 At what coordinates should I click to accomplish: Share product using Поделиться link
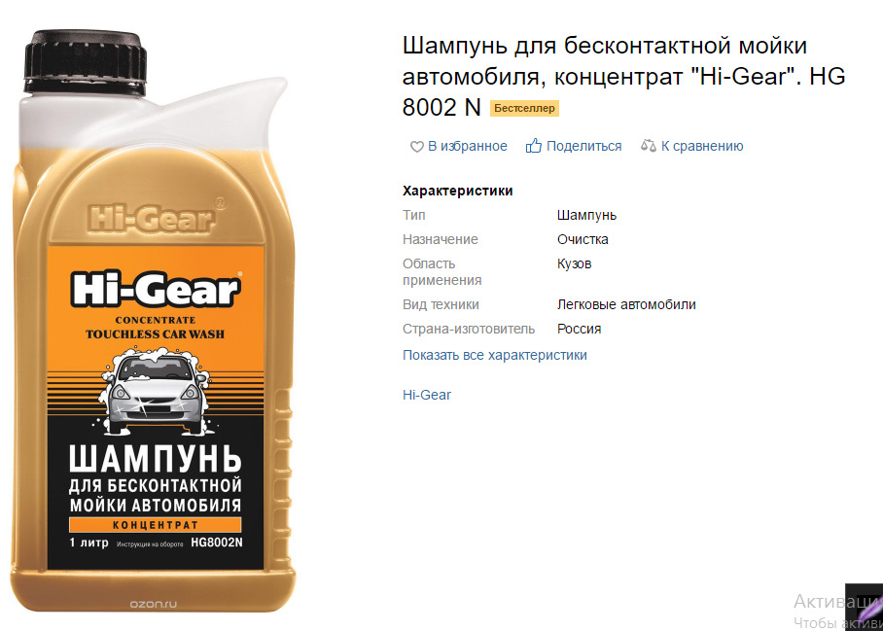584,147
